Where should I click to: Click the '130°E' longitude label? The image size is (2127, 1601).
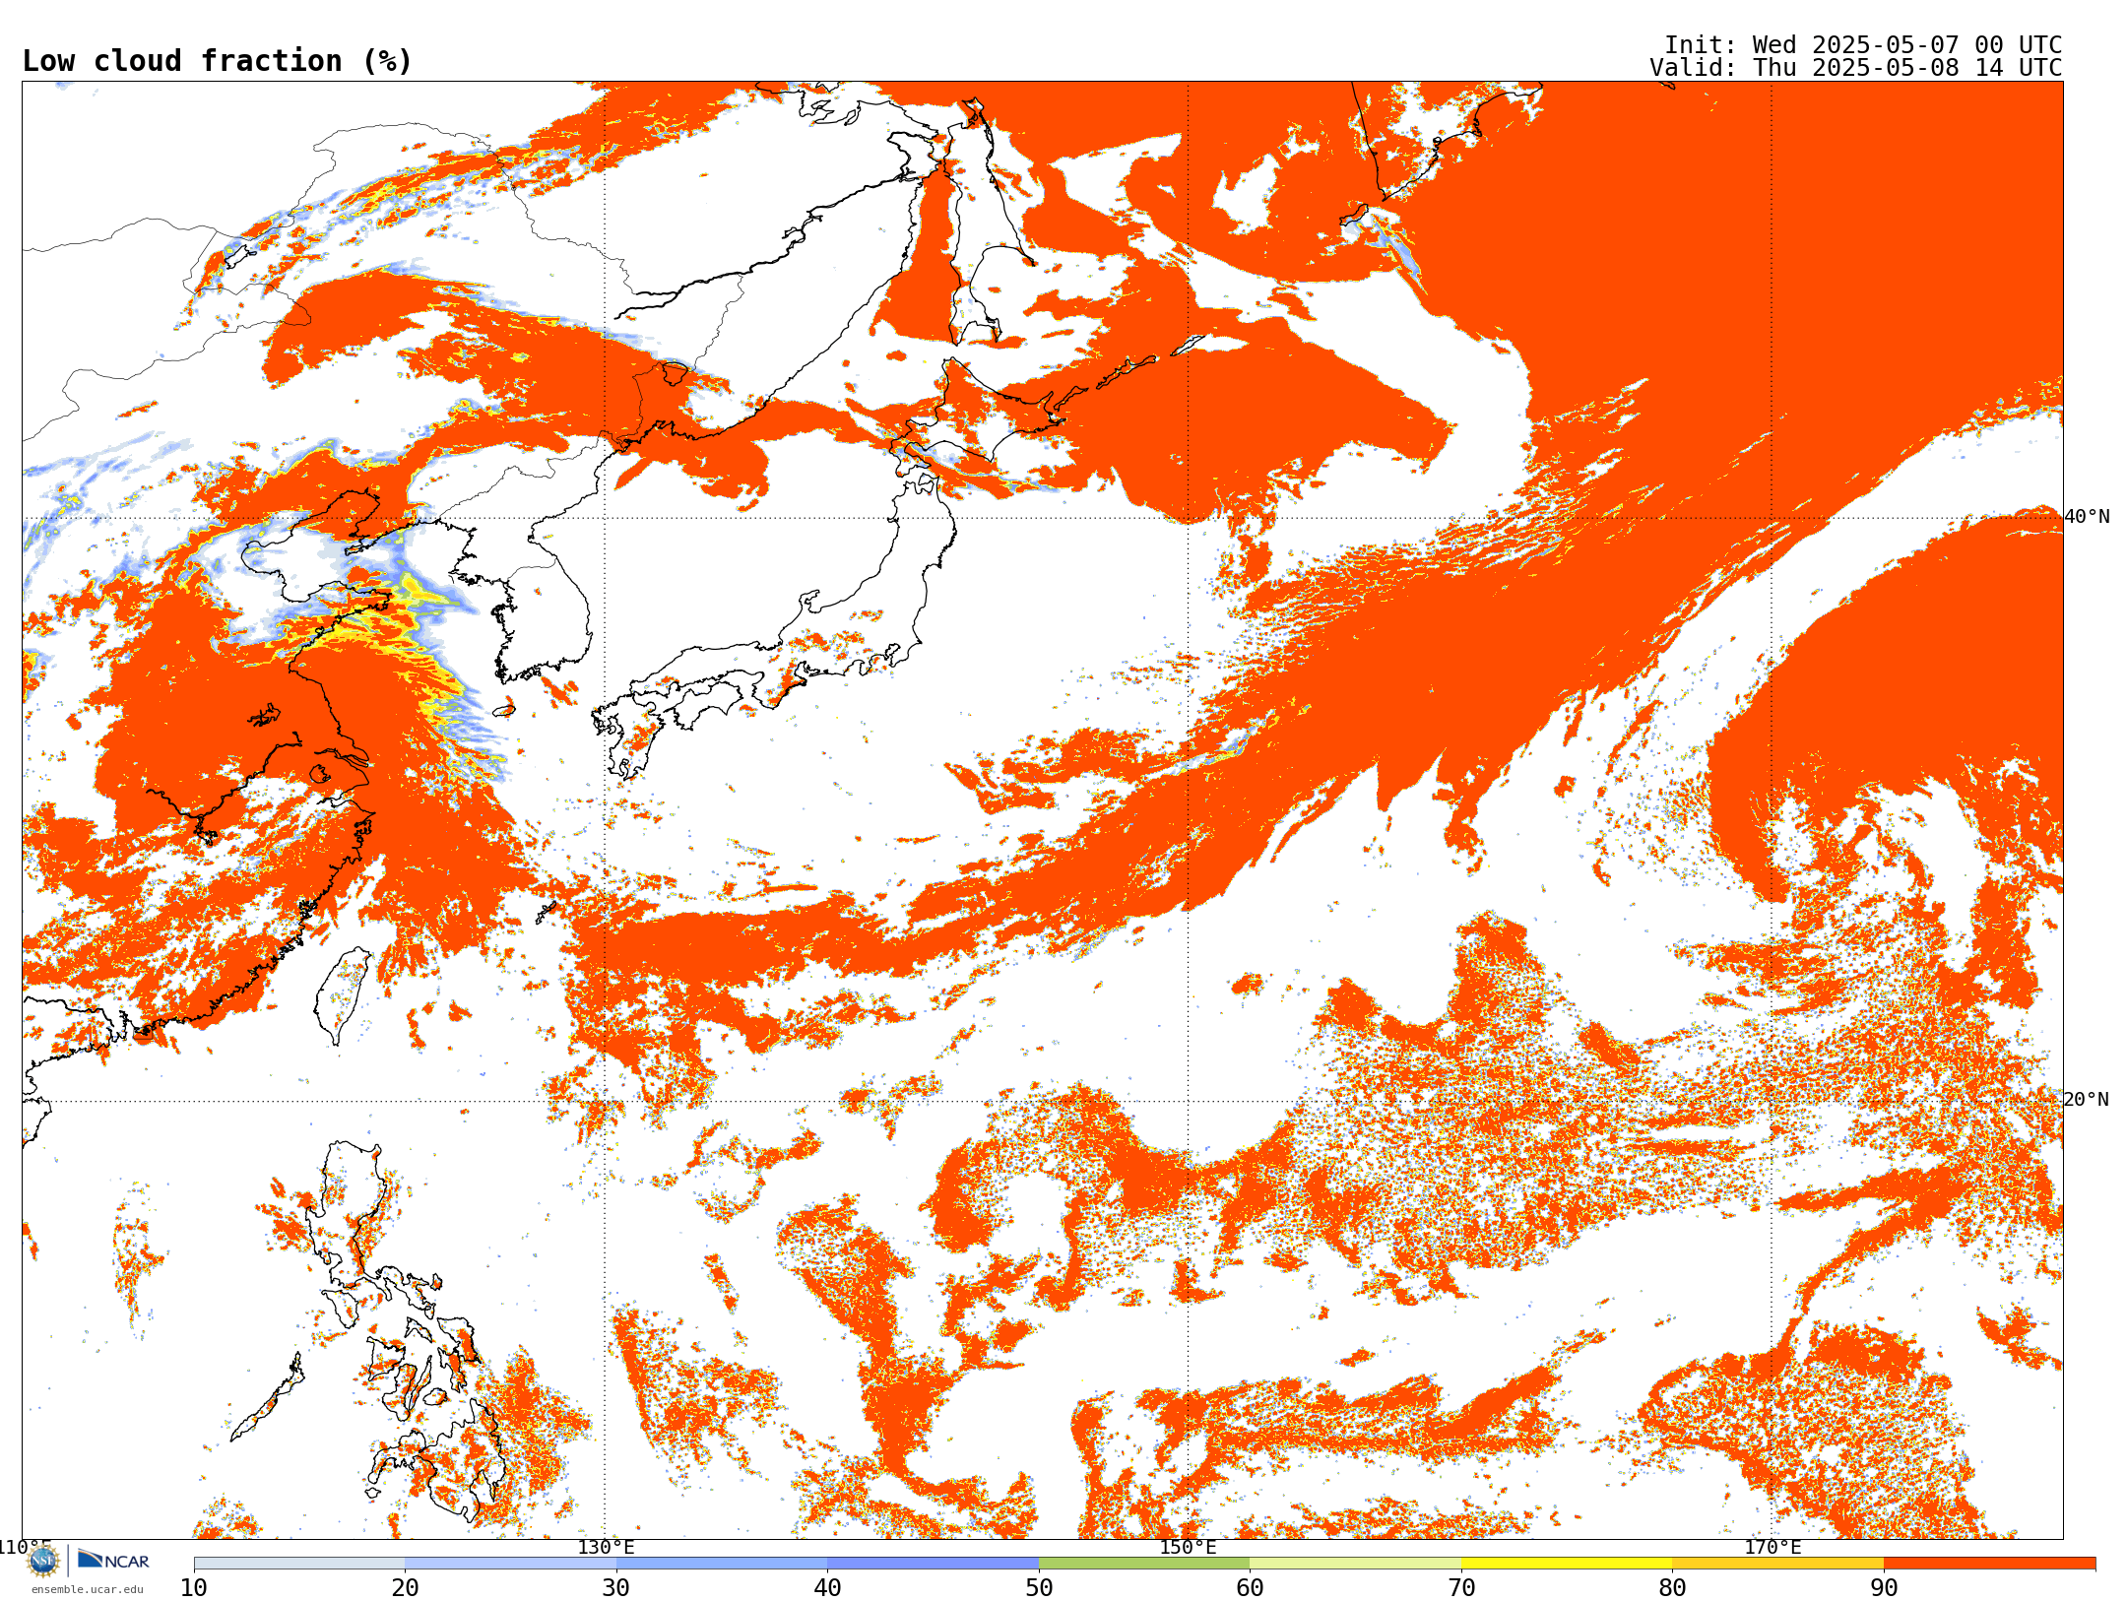606,1547
